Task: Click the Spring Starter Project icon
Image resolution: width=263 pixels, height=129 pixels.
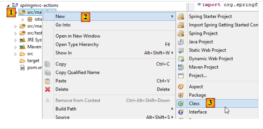Action: [x=181, y=16]
